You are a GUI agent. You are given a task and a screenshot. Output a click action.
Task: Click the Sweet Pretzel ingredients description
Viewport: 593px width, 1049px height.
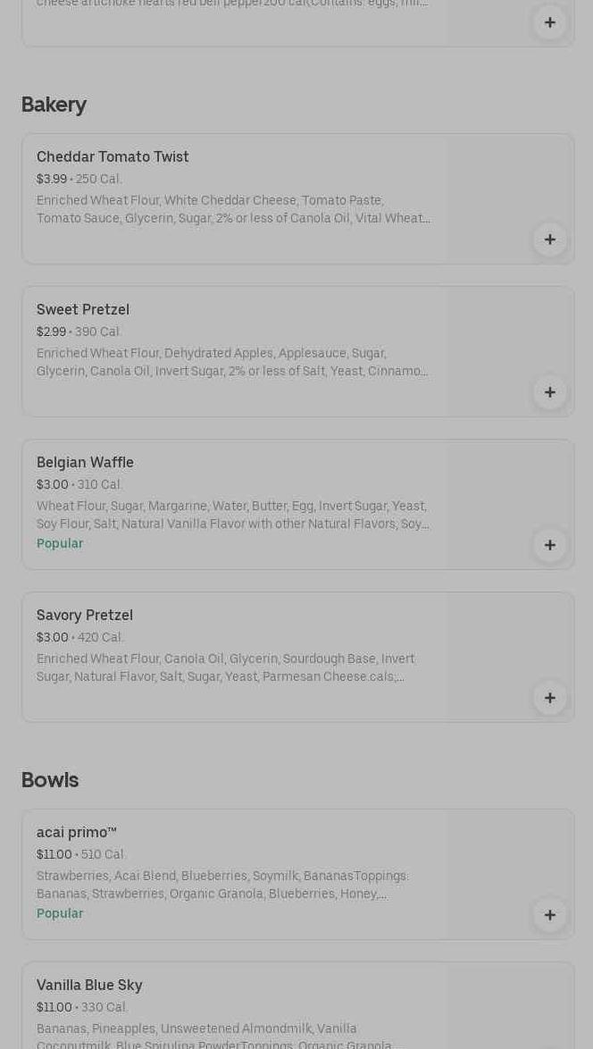[232, 362]
